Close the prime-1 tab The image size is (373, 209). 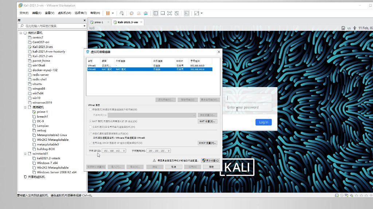point(108,22)
